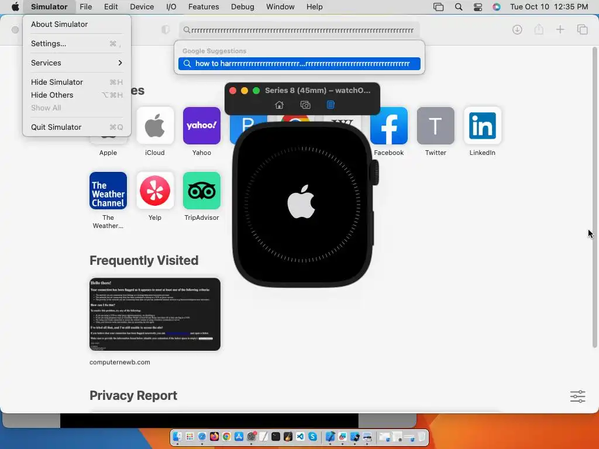599x449 pixels.
Task: Open the Yelp favorite in Safari
Action: click(154, 191)
